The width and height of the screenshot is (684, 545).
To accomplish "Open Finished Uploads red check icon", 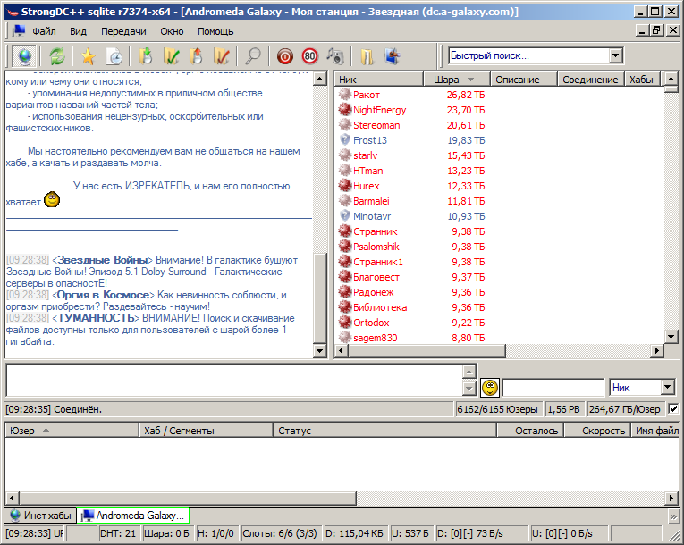I will (x=222, y=56).
